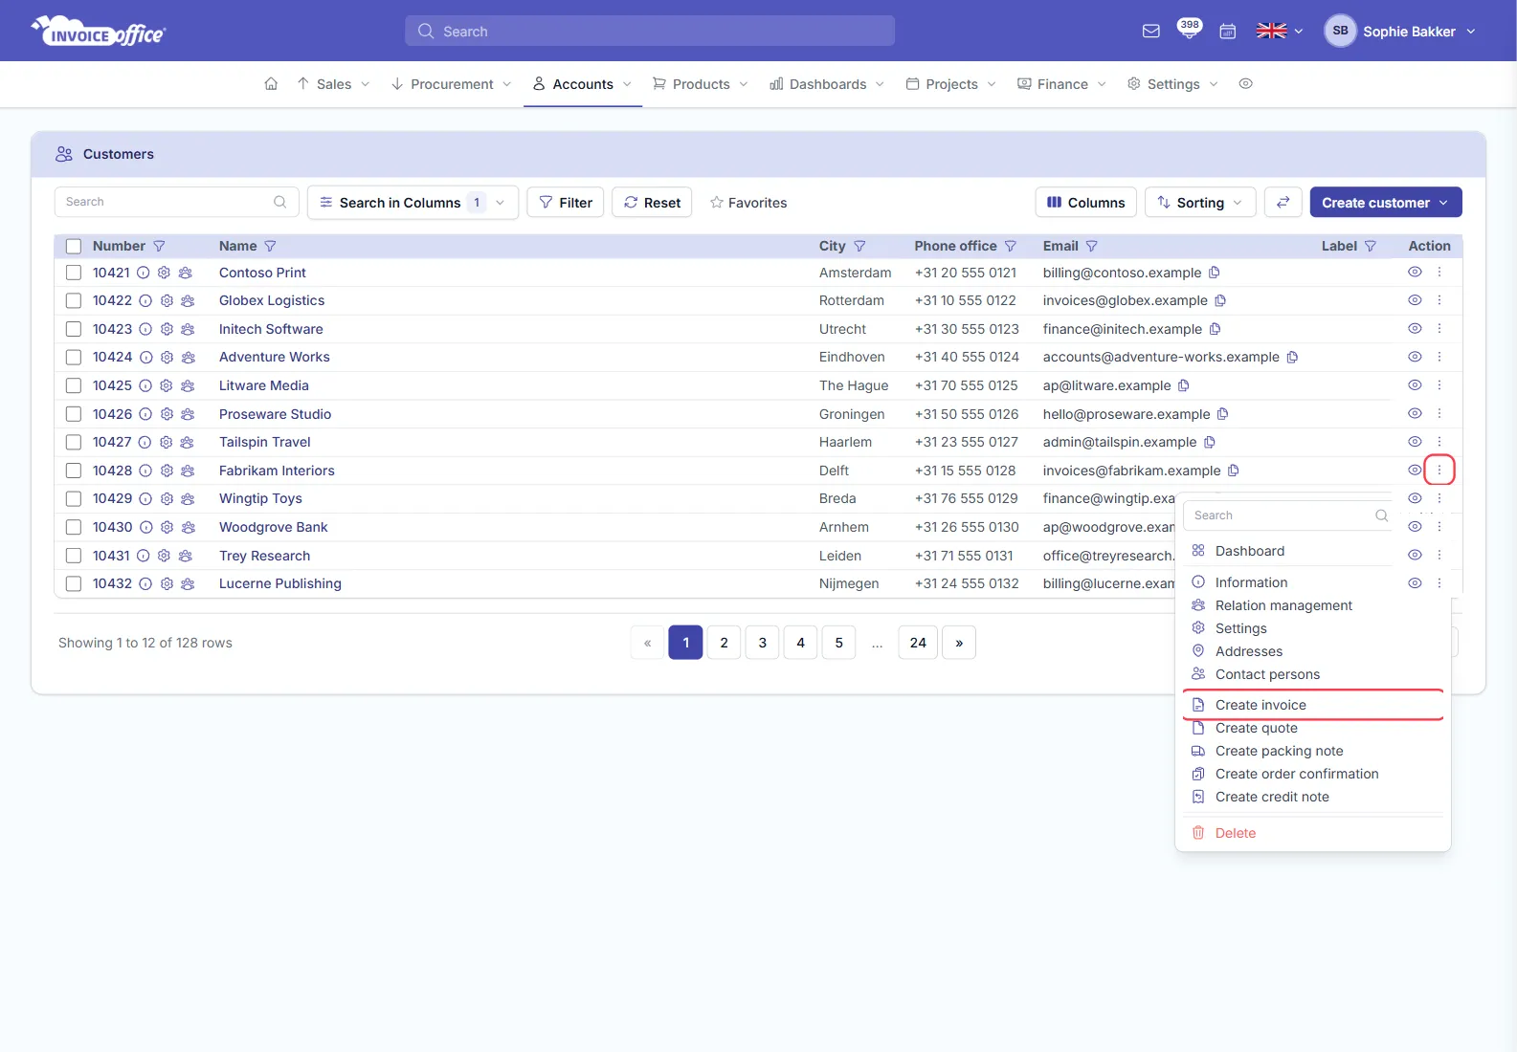Choose Create invoice from context menu

tap(1313, 705)
